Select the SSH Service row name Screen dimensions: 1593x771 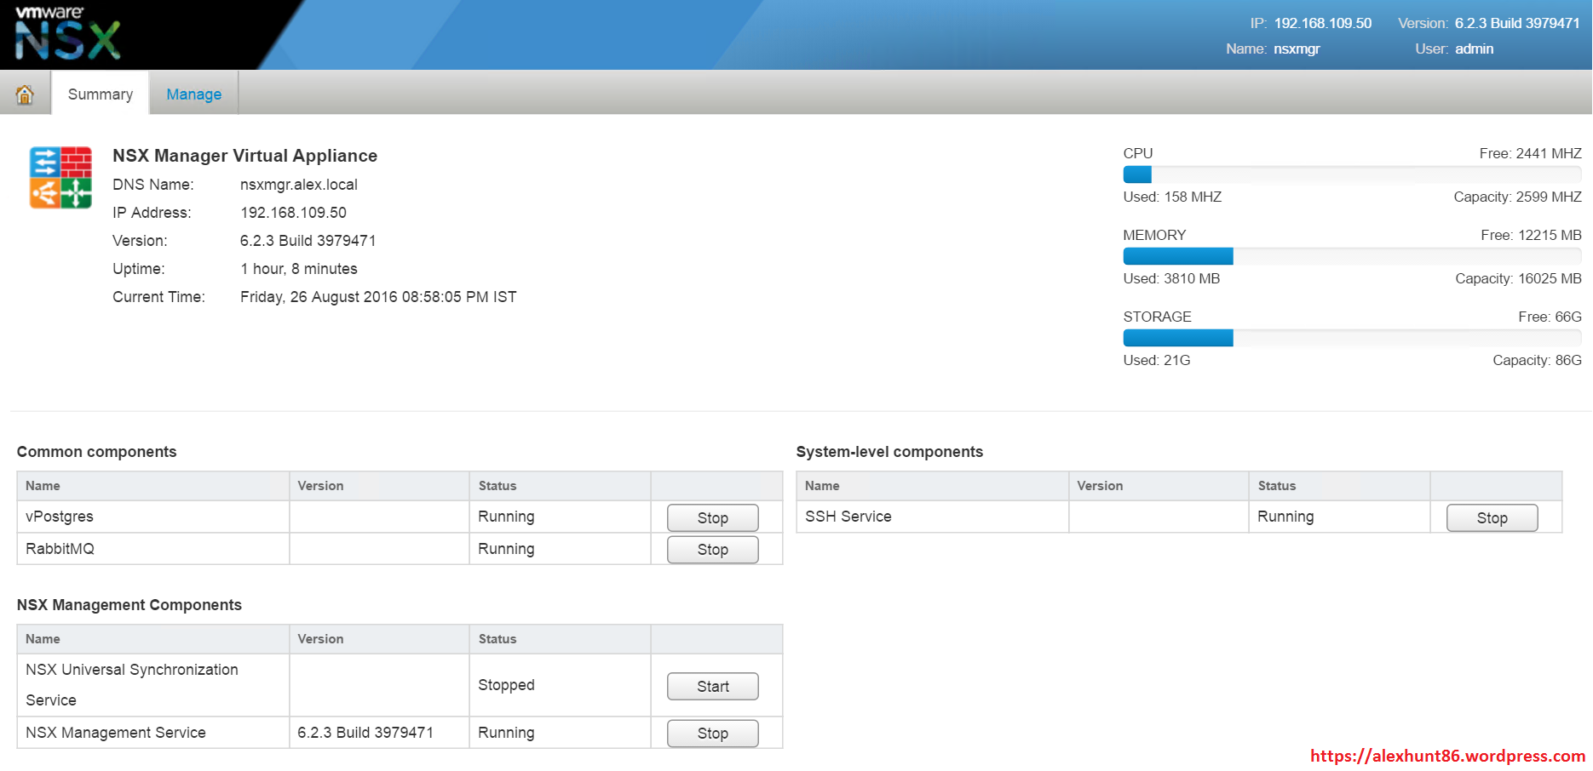[848, 517]
